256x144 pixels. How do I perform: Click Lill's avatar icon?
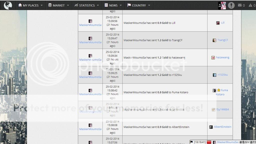click(x=218, y=23)
